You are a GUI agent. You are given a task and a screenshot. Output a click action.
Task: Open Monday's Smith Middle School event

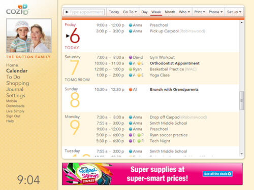click(x=168, y=123)
